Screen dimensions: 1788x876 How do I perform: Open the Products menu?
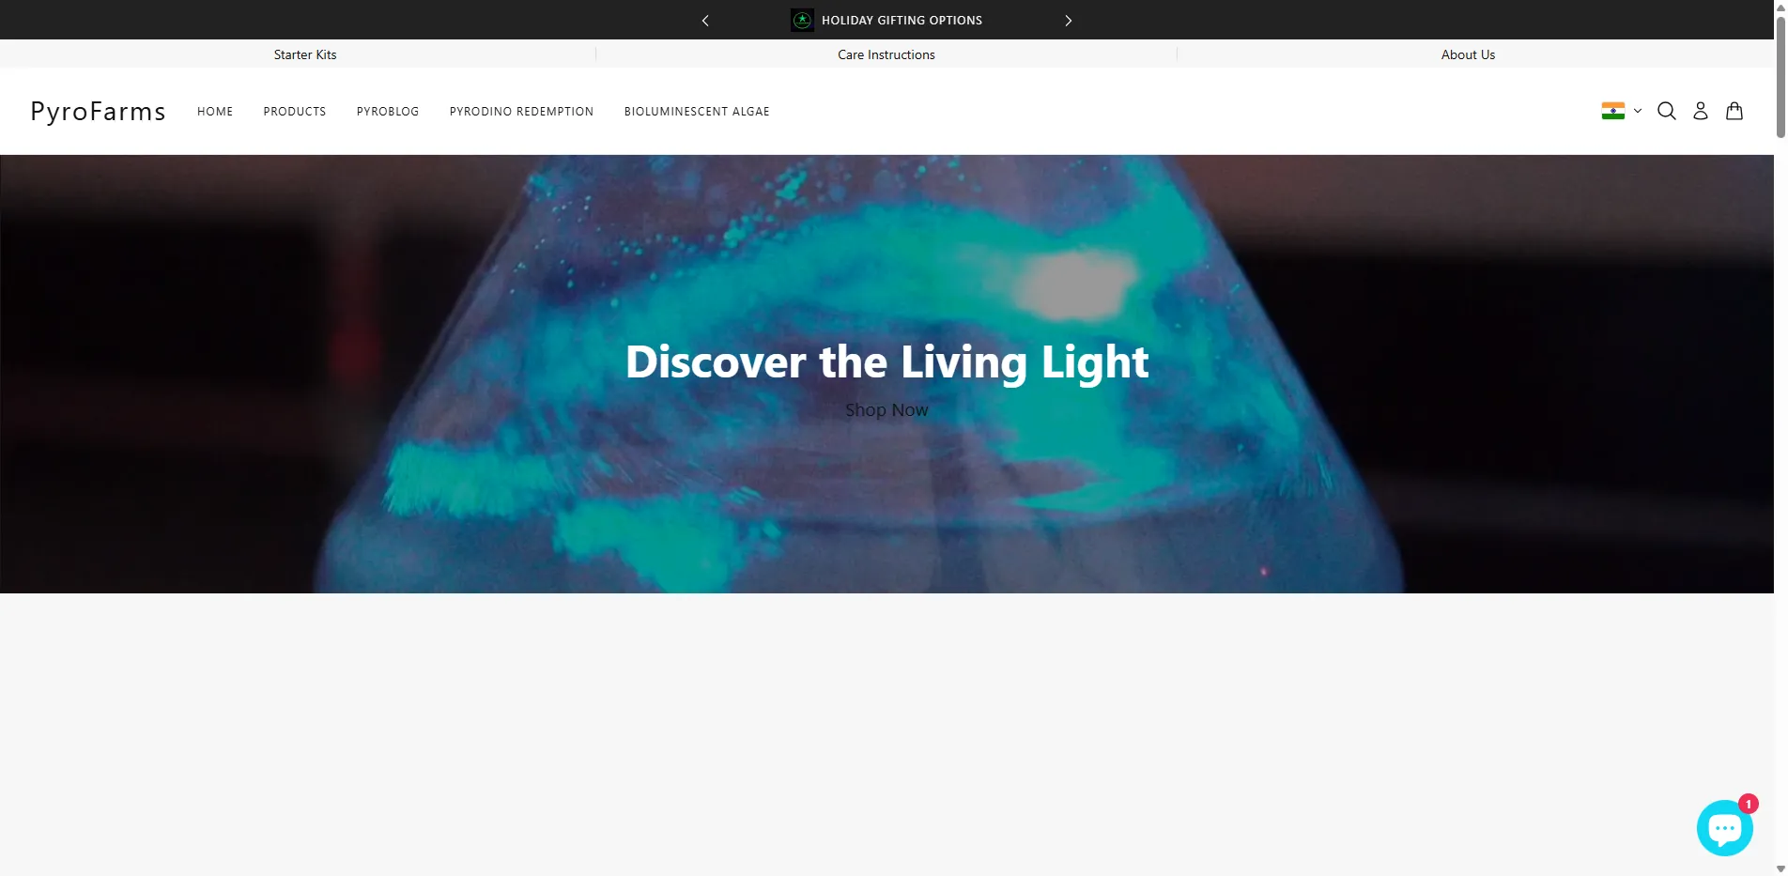[x=295, y=111]
